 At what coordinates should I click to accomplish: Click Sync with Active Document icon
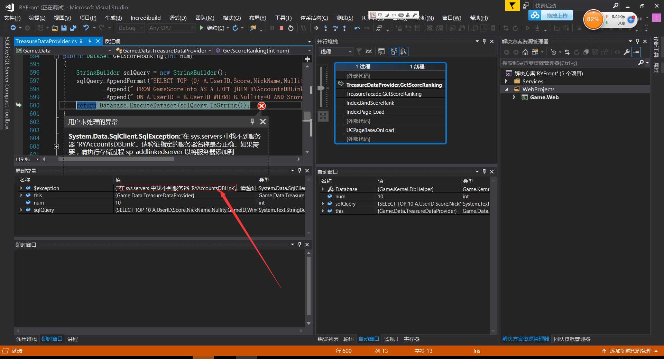click(x=567, y=52)
